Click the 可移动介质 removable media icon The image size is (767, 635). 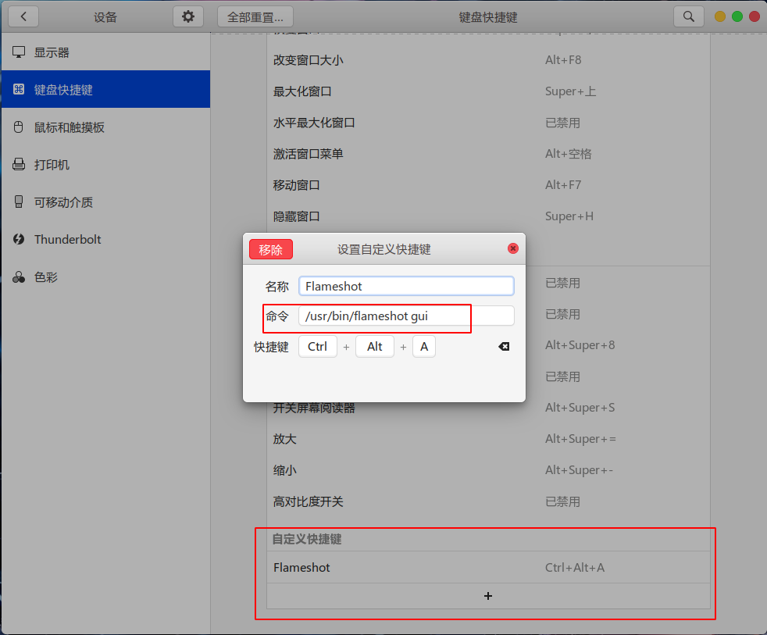19,202
